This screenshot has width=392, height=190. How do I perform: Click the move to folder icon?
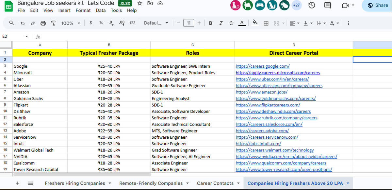click(150, 3)
